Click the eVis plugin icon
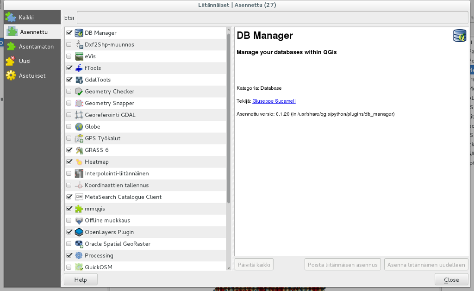Image resolution: width=474 pixels, height=291 pixels. 79,56
